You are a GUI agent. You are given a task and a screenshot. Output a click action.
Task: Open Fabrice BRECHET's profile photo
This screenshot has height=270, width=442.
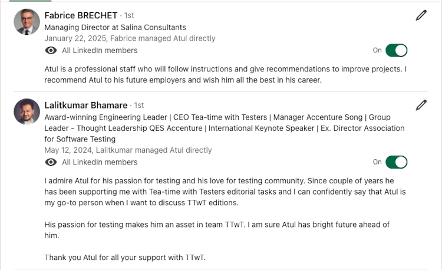coord(27,22)
